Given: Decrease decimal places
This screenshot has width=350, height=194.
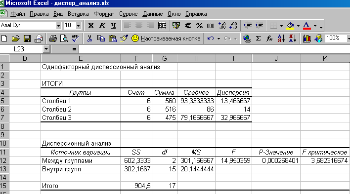Looking at the screenshot, I should point(233,26).
